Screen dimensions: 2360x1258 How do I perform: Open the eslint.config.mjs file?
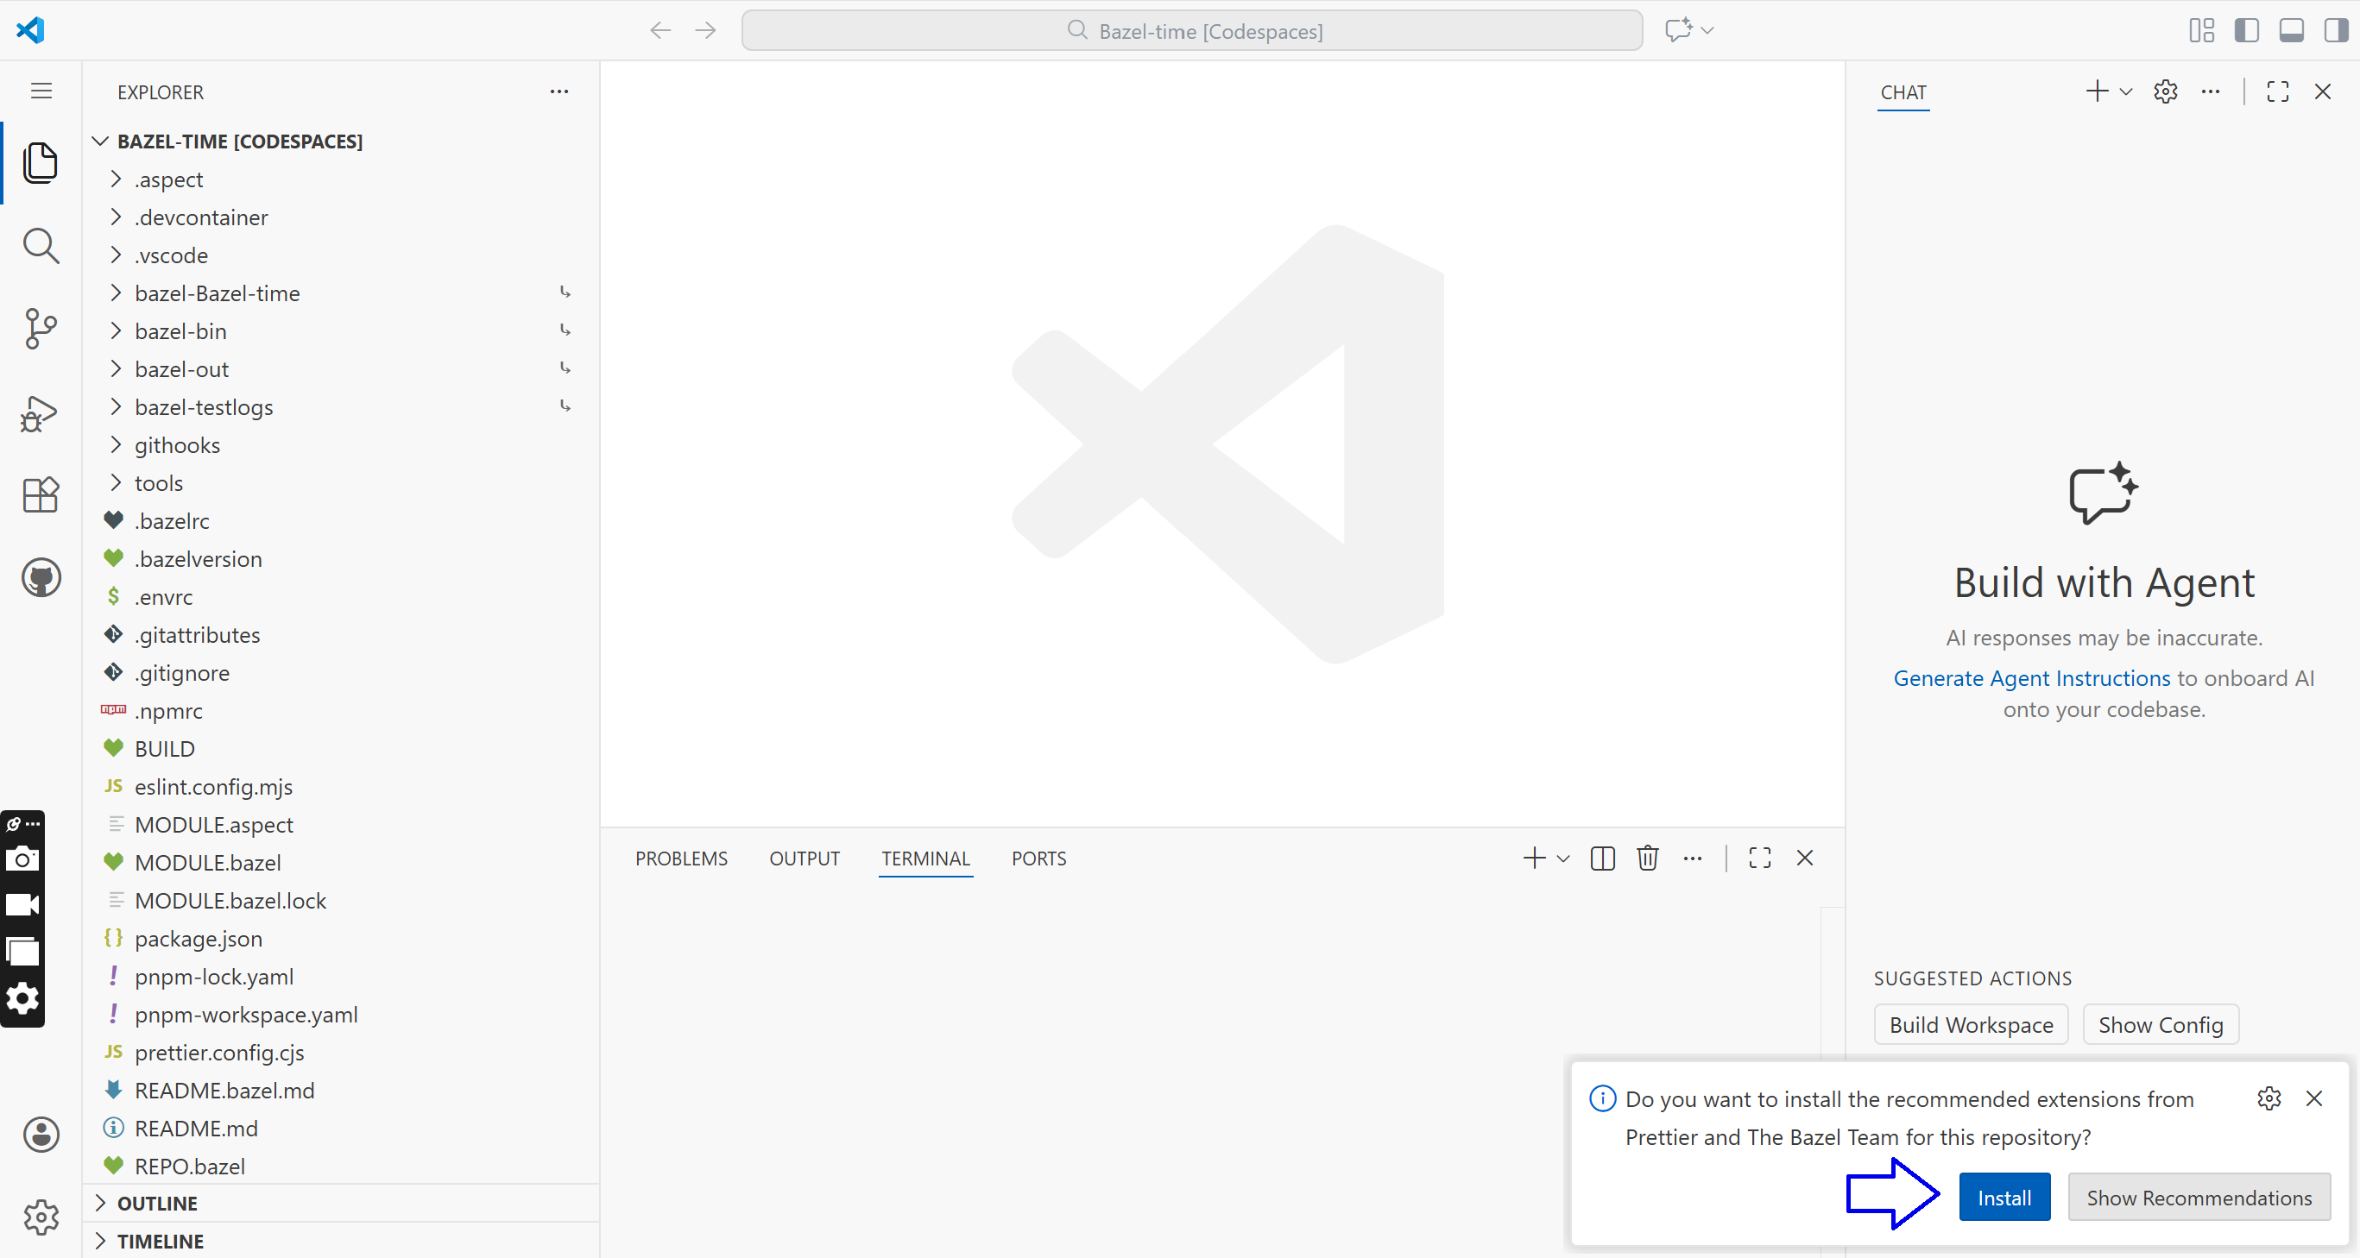(x=340, y=787)
